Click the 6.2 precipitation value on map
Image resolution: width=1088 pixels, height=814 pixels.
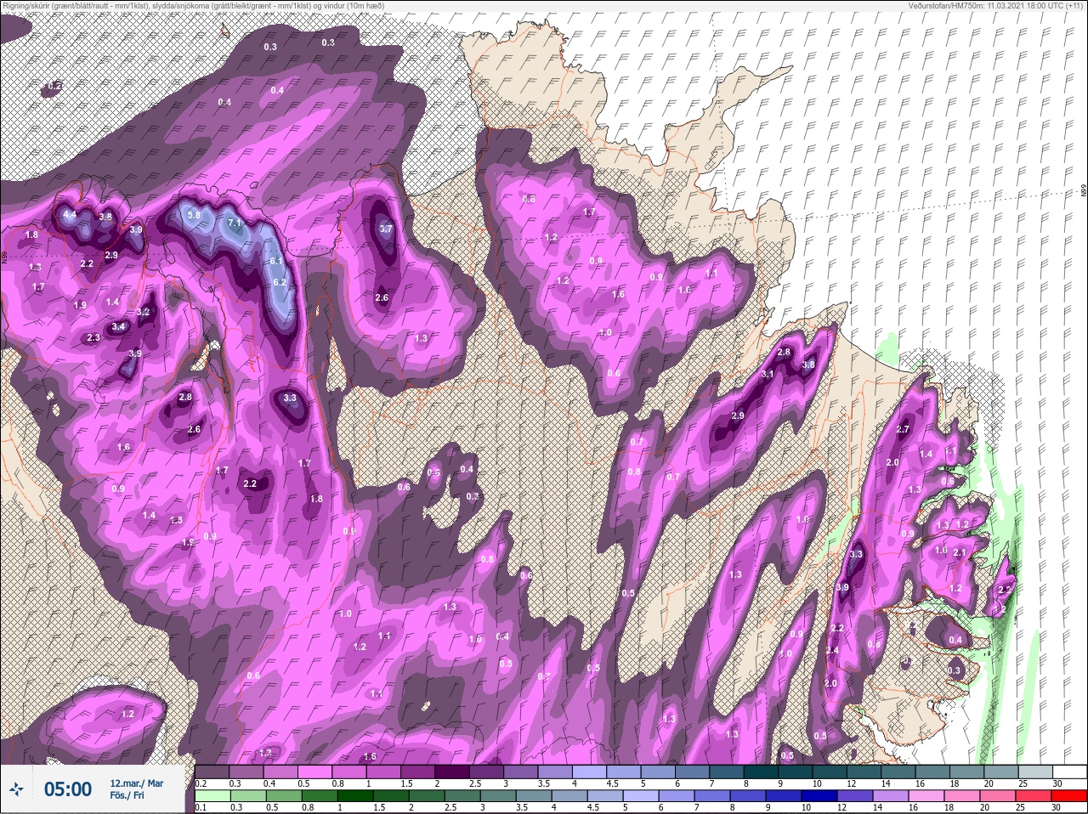pos(280,282)
